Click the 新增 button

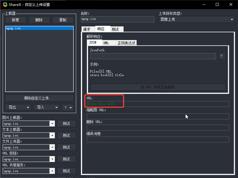point(15,20)
